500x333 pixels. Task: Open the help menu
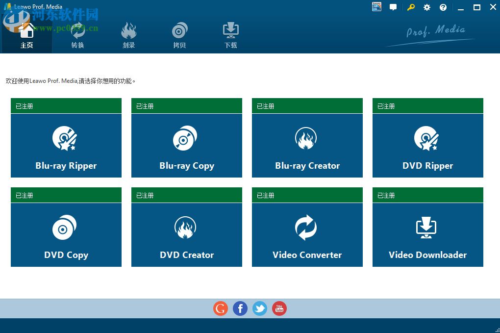(443, 7)
